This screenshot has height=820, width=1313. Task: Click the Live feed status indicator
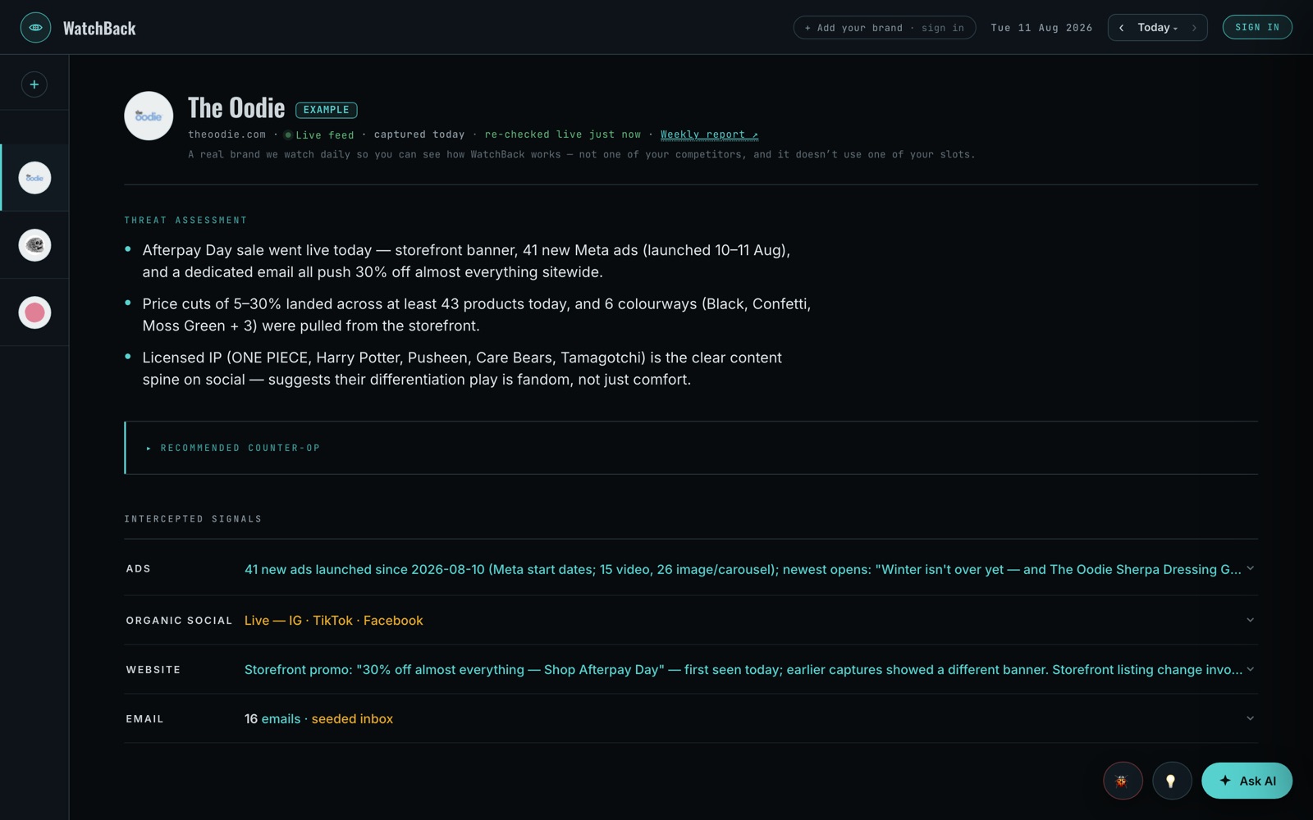[319, 135]
